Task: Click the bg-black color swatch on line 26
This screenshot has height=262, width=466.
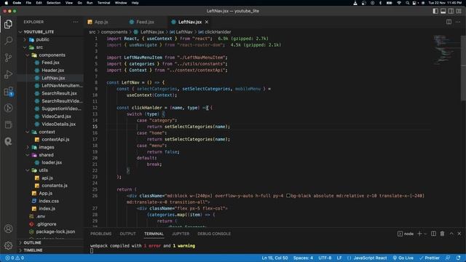Action: [288, 196]
